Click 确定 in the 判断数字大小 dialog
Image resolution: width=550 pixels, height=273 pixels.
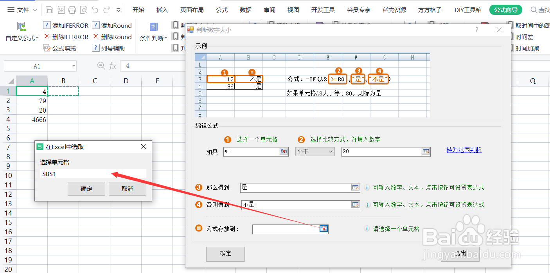[225, 253]
